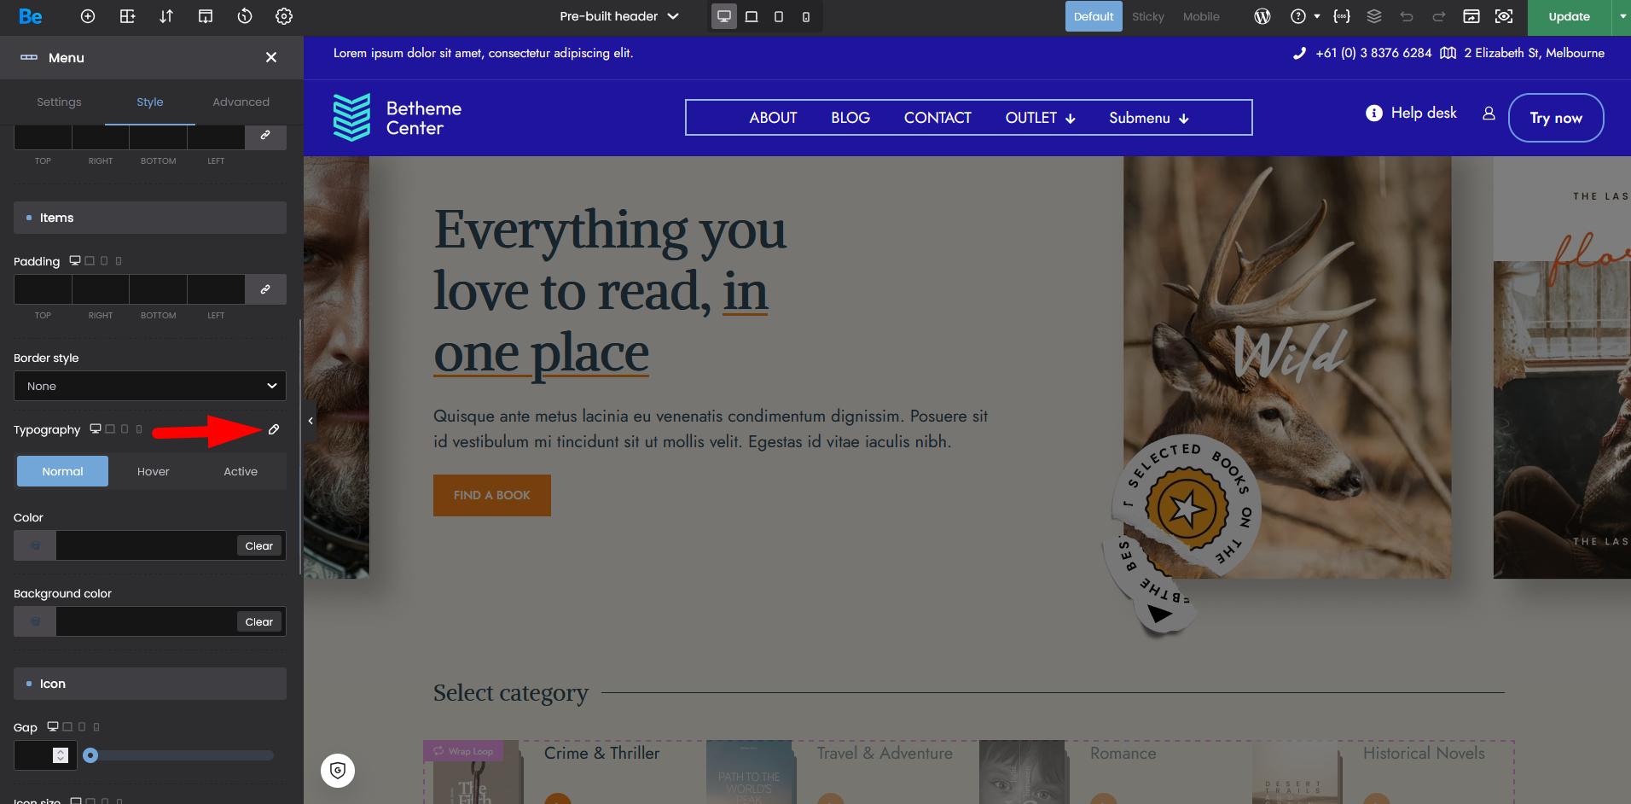Viewport: 1631px width, 804px height.
Task: Click the green Update button
Action: pos(1569,16)
